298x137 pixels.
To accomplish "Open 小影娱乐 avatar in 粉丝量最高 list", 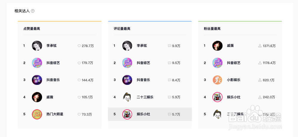I will (217, 80).
